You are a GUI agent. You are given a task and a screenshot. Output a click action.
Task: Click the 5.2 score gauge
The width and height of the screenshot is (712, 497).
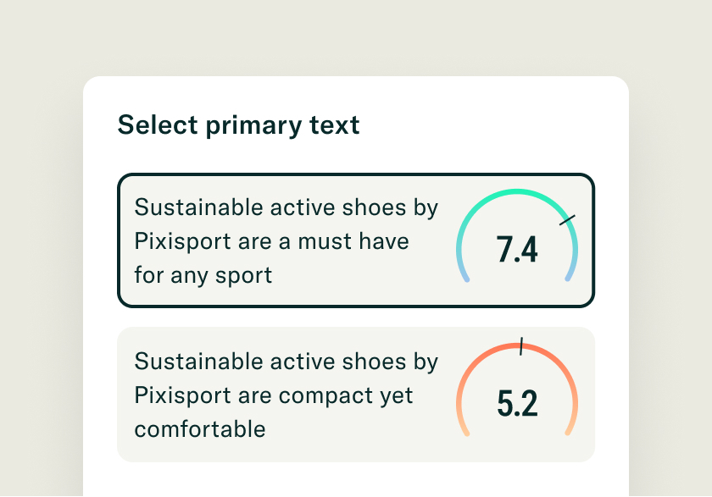tap(517, 395)
